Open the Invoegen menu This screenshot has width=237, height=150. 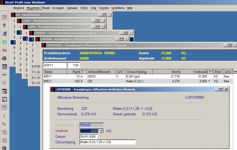[x=58, y=8]
